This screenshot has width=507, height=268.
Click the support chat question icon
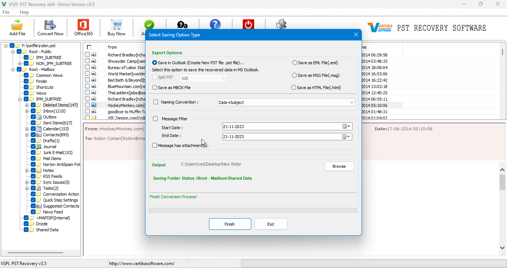click(x=182, y=25)
